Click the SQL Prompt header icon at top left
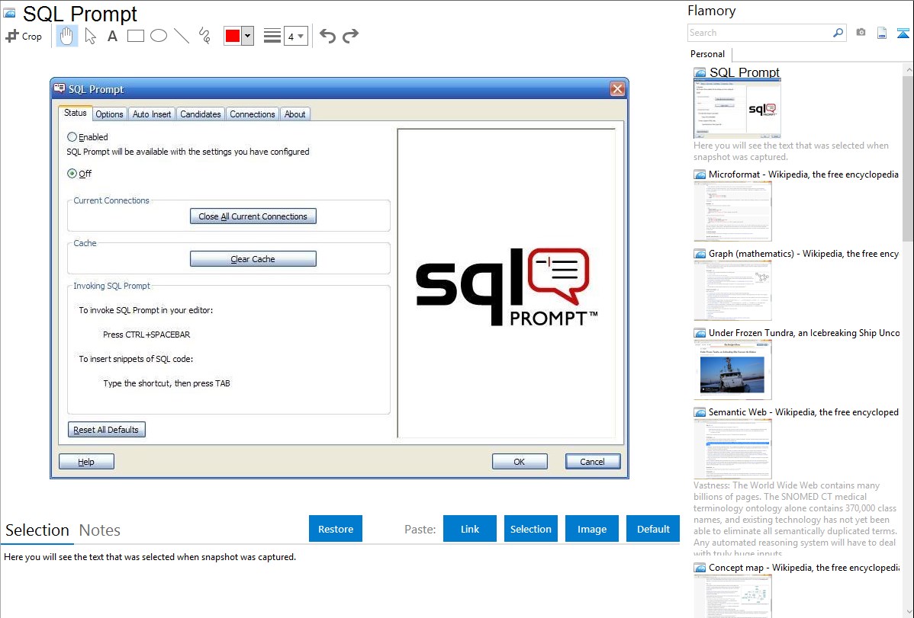This screenshot has height=618, width=914. [9, 13]
